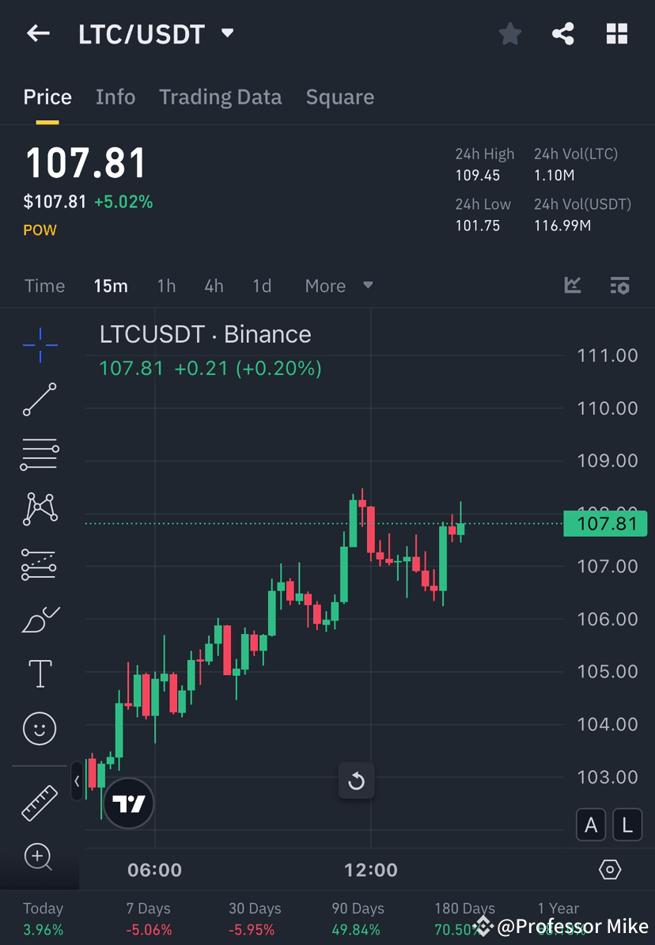Tap the share icon in the header
The width and height of the screenshot is (655, 945).
click(563, 33)
